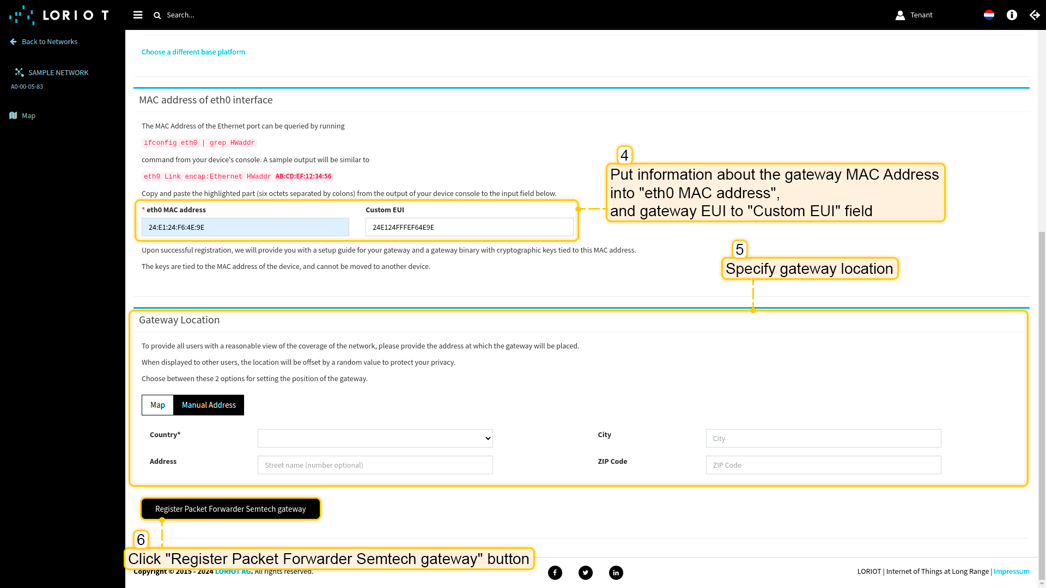
Task: Open the Country selection dropdown
Action: (x=375, y=438)
